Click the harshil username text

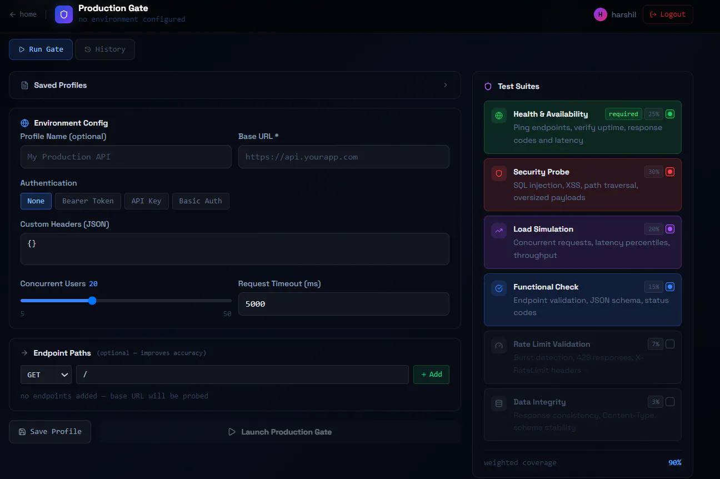point(624,14)
